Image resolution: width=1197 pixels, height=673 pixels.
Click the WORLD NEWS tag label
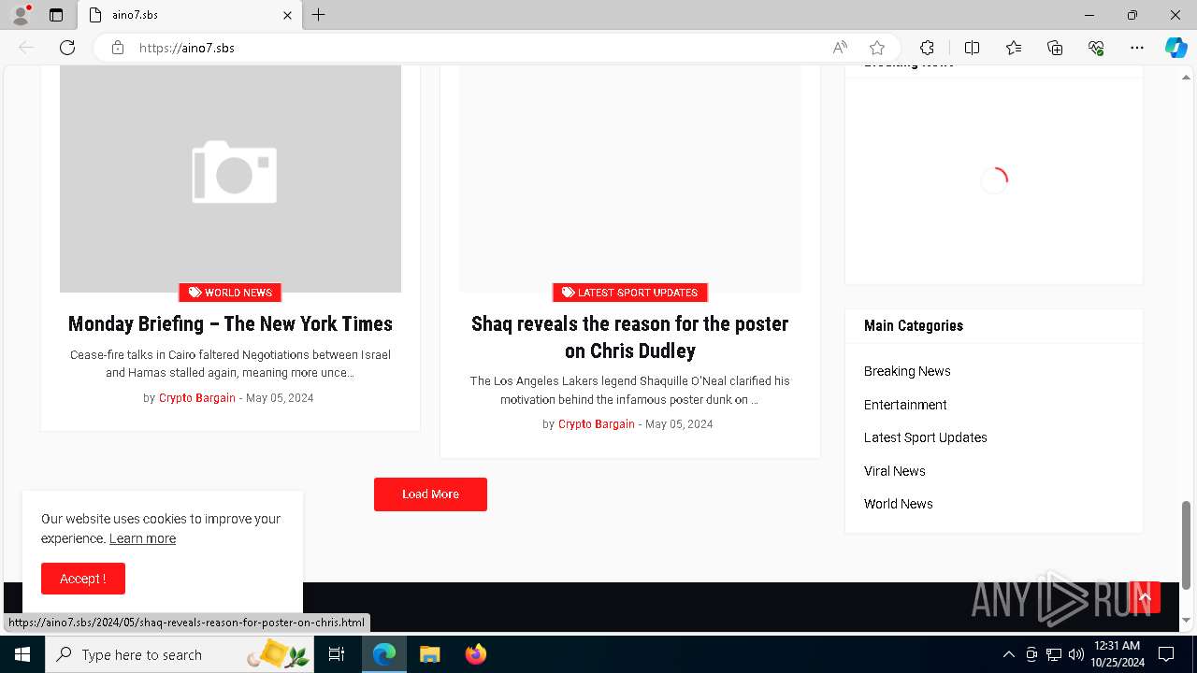[230, 293]
